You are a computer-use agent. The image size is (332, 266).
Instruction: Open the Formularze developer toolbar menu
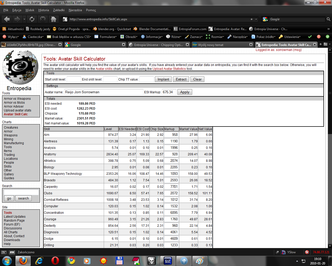click(106, 37)
